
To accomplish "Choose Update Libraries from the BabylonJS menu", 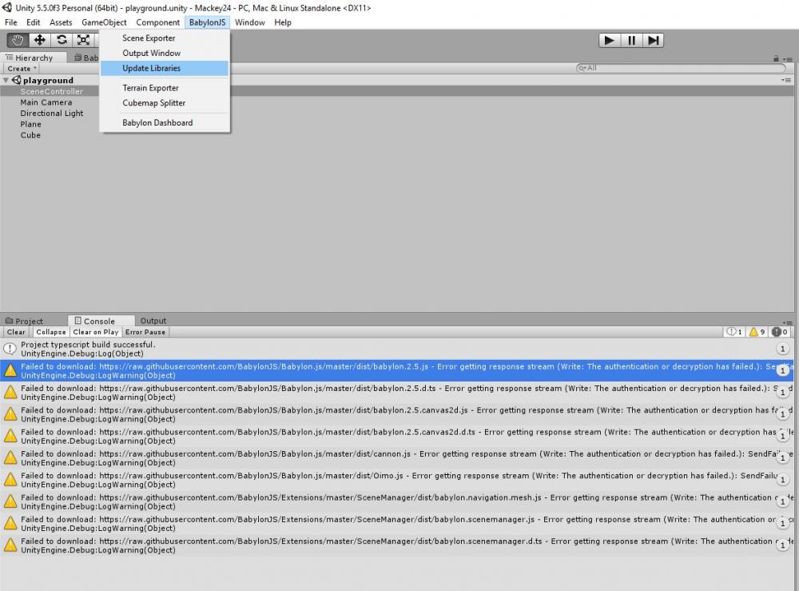I will click(x=165, y=68).
